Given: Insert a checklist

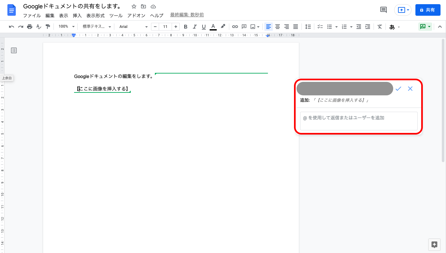Looking at the screenshot, I should [x=320, y=27].
